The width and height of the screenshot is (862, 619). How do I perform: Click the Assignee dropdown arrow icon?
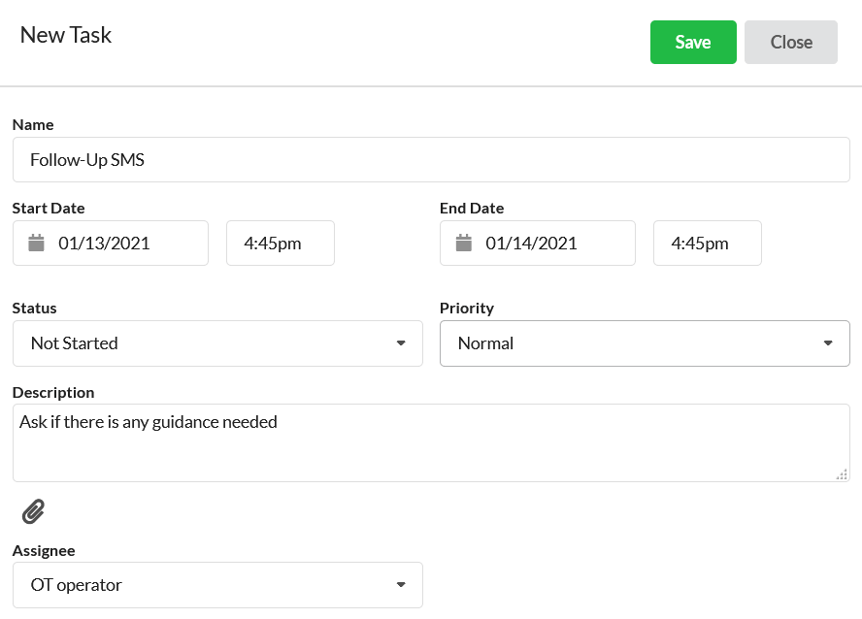401,585
